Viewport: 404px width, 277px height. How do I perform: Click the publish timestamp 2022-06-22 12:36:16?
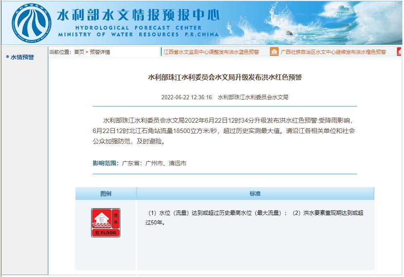186,97
